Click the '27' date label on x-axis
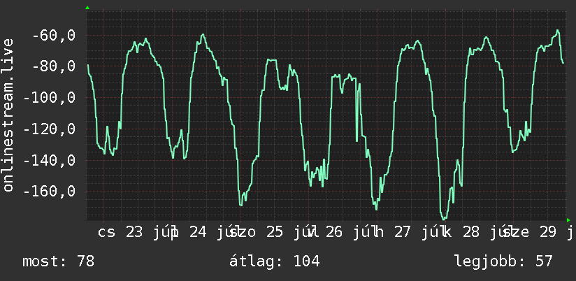Viewport: 576px width, 281px height. click(x=402, y=232)
